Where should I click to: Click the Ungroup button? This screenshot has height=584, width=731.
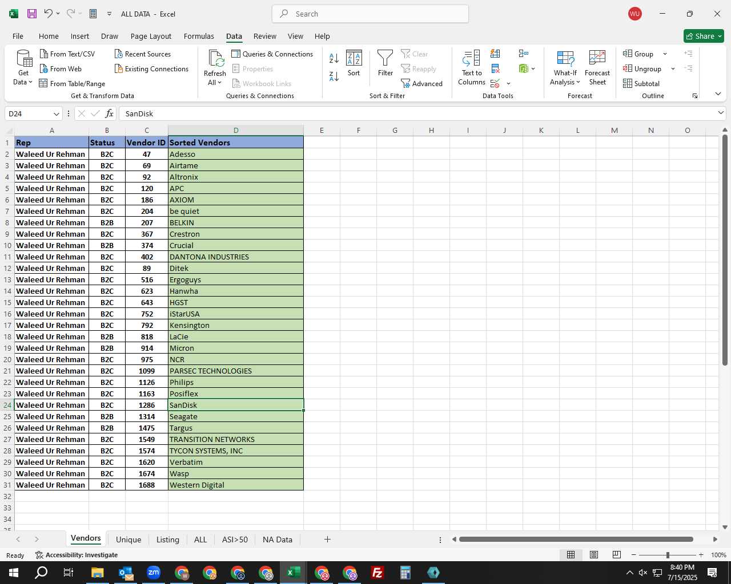[642, 68]
